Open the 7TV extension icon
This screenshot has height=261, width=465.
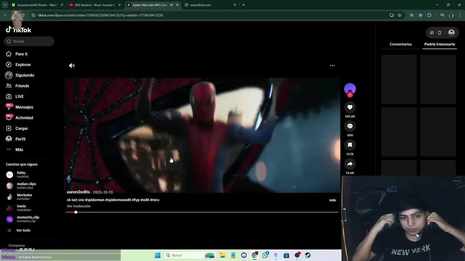pos(412,15)
